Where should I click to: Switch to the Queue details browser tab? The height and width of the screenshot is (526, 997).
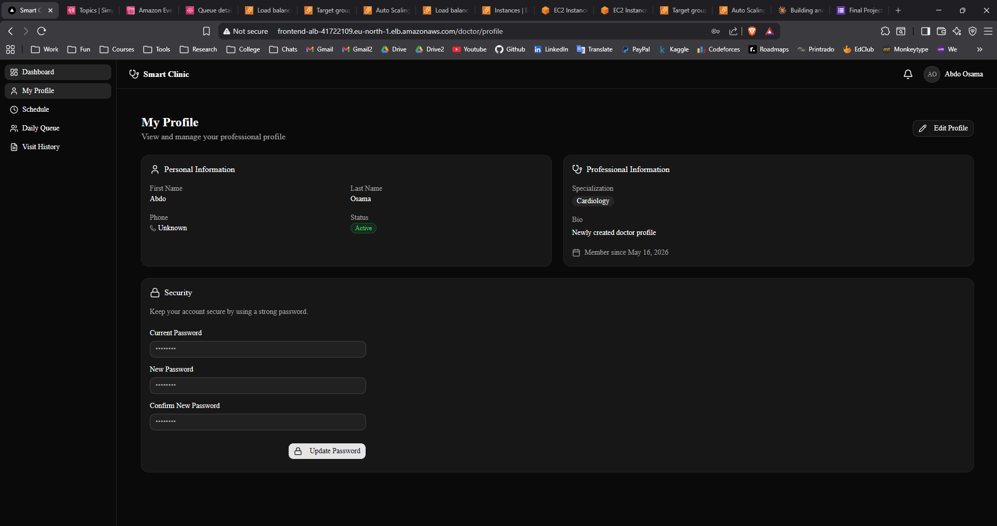[x=209, y=10]
